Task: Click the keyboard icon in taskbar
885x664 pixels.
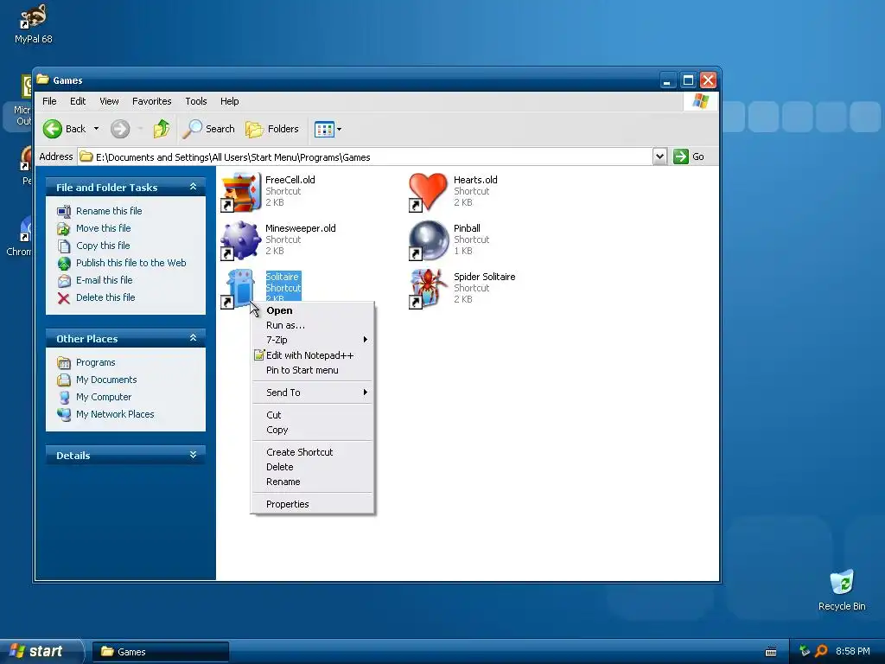Action: click(x=771, y=652)
